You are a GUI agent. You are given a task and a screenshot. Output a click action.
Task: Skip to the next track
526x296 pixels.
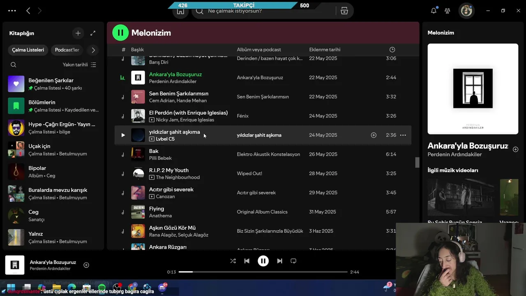[279, 261]
